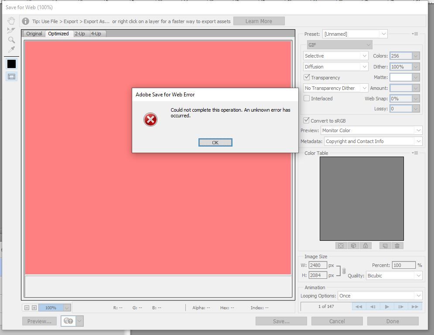Enable the Interlaced checkbox
The image size is (434, 335).
click(307, 98)
